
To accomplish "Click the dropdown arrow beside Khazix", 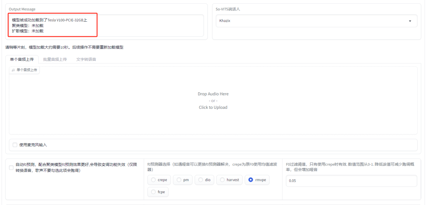I will (x=410, y=21).
